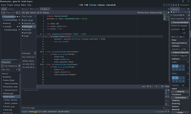This screenshot has height=114, width=191.
Task: Click the Run Current Scene icon
Action: tap(174, 5)
